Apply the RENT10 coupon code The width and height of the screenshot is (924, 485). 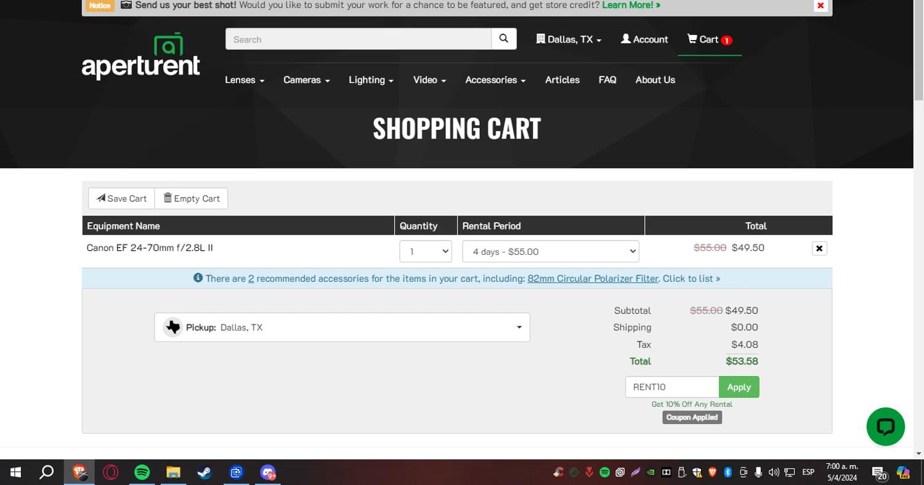[x=739, y=387]
